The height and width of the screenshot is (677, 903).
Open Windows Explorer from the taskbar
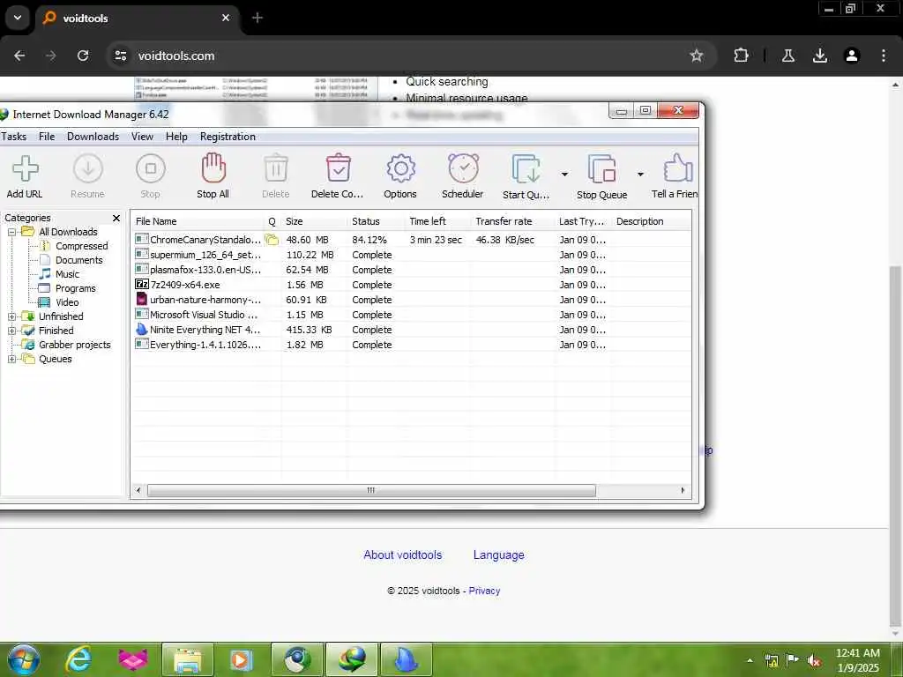point(188,659)
